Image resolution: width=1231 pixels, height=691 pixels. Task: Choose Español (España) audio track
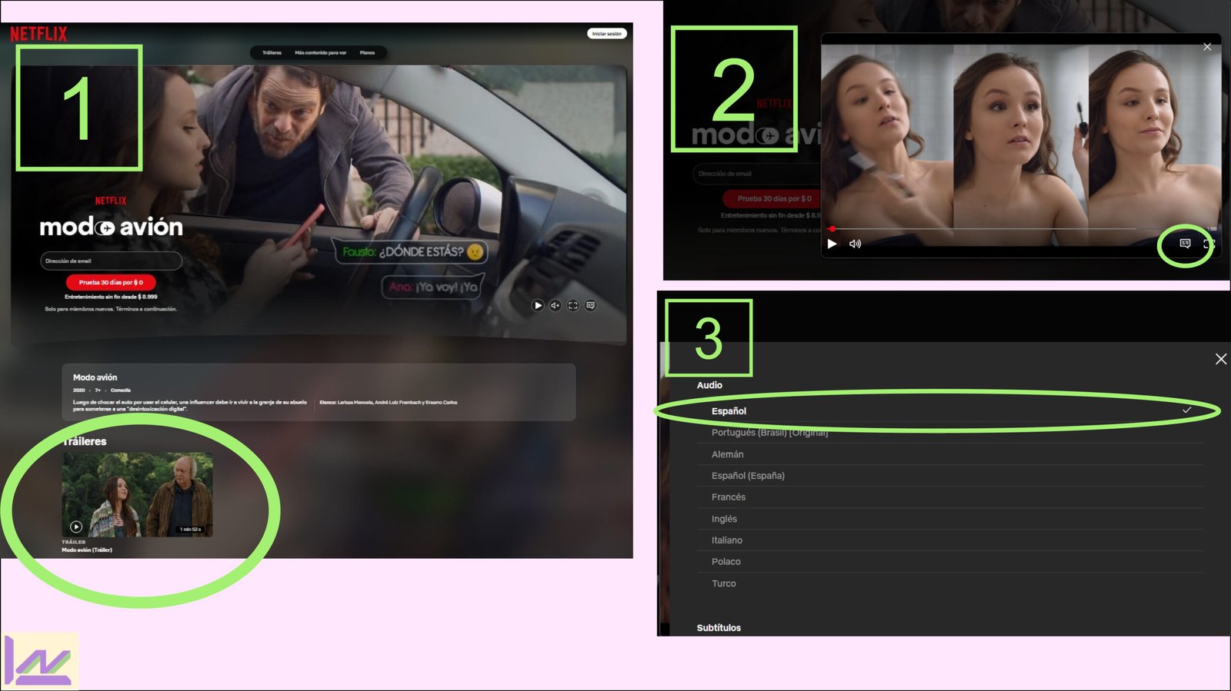(x=950, y=476)
